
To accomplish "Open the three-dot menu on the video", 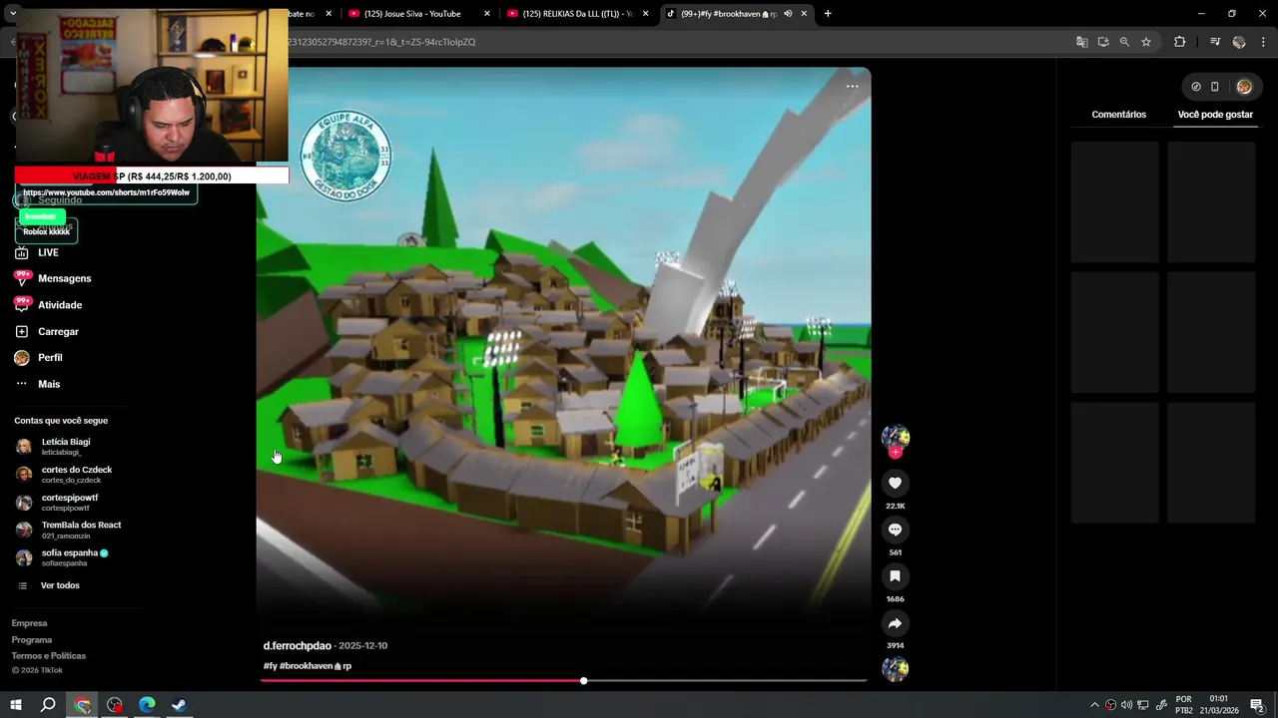I will [852, 87].
